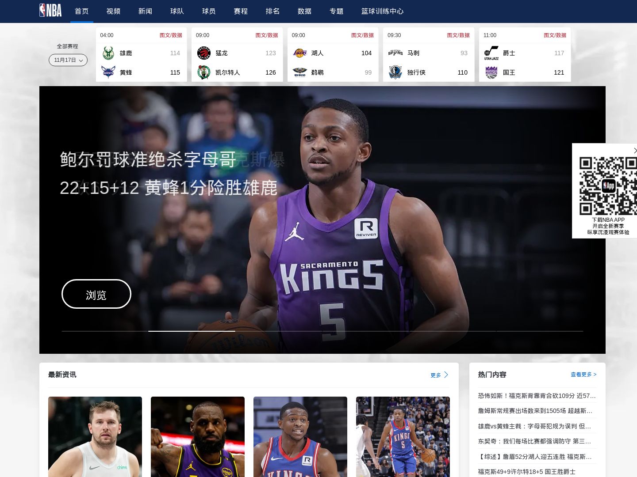Open headline 雄鹿vs黄蜂主裁：字母哥犯规为误判
The width and height of the screenshot is (637, 477).
[534, 426]
